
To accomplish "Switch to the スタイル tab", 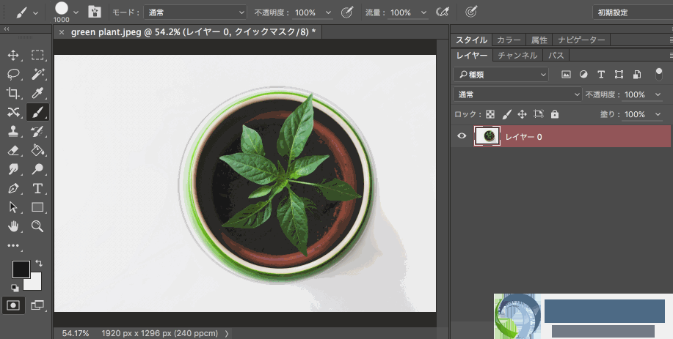I will point(471,40).
